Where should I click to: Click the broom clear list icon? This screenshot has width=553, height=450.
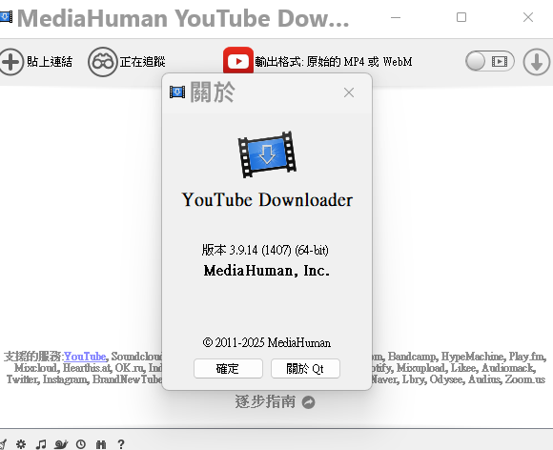(3, 444)
